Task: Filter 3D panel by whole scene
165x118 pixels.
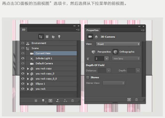Action: [x=41, y=37]
